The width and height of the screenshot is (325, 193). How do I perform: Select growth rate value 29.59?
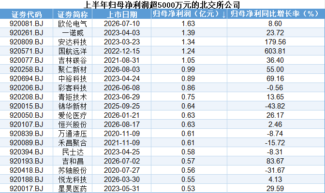point(275,189)
